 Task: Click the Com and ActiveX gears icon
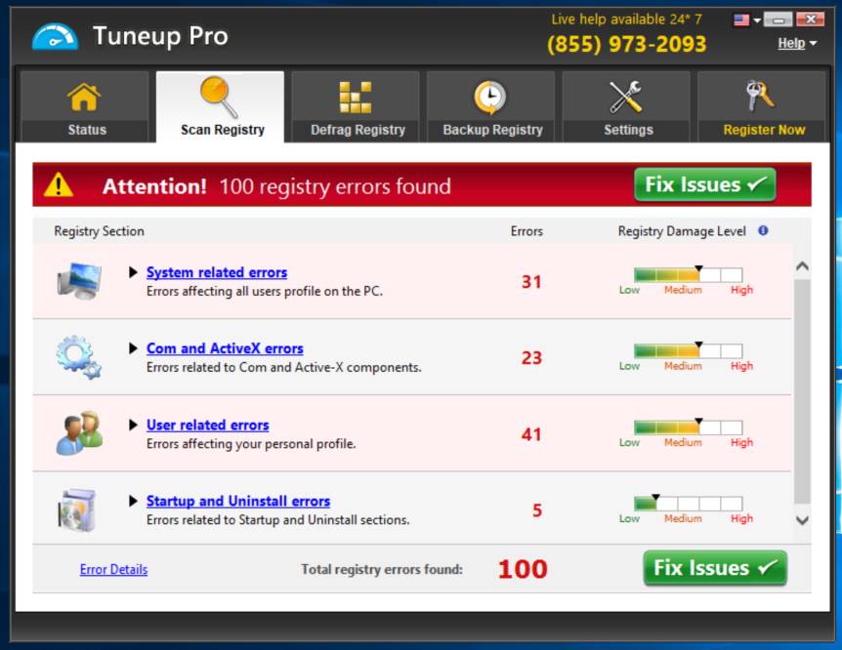coord(78,357)
